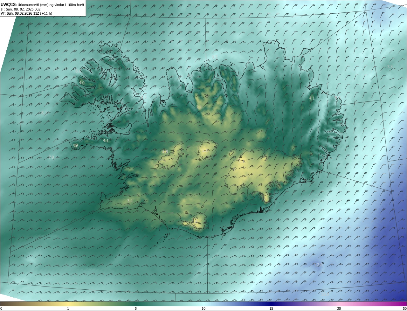Pick the yellow color above the 1 tick
Viewport: 407px width, 311px height.
pos(68,304)
